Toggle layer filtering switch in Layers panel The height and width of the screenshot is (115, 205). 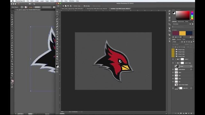coord(193,42)
